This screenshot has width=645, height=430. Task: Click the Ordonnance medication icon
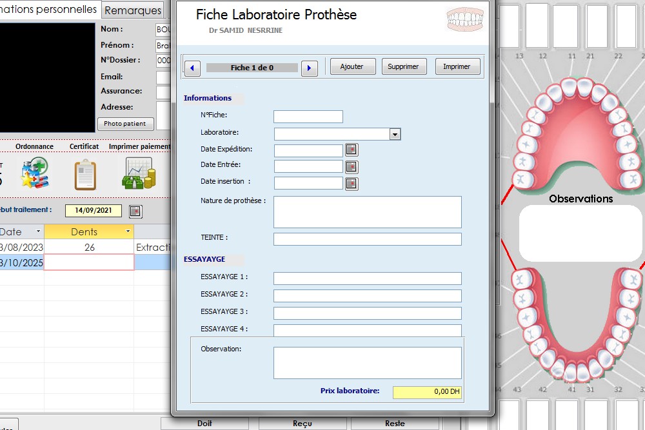(34, 174)
